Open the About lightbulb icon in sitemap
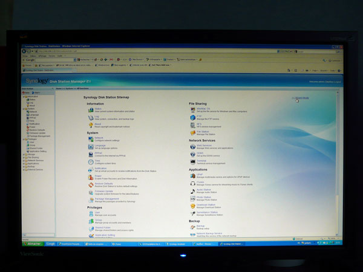 coord(91,125)
